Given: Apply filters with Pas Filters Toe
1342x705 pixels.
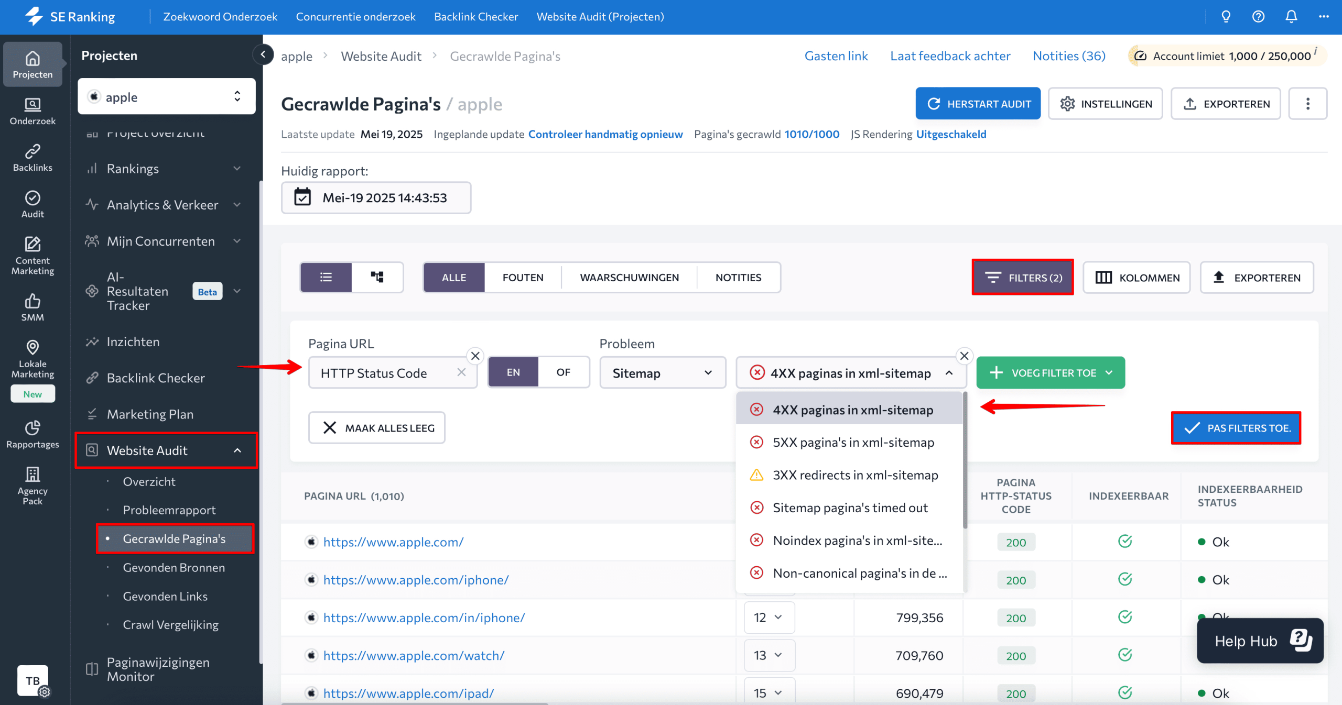Looking at the screenshot, I should tap(1236, 428).
